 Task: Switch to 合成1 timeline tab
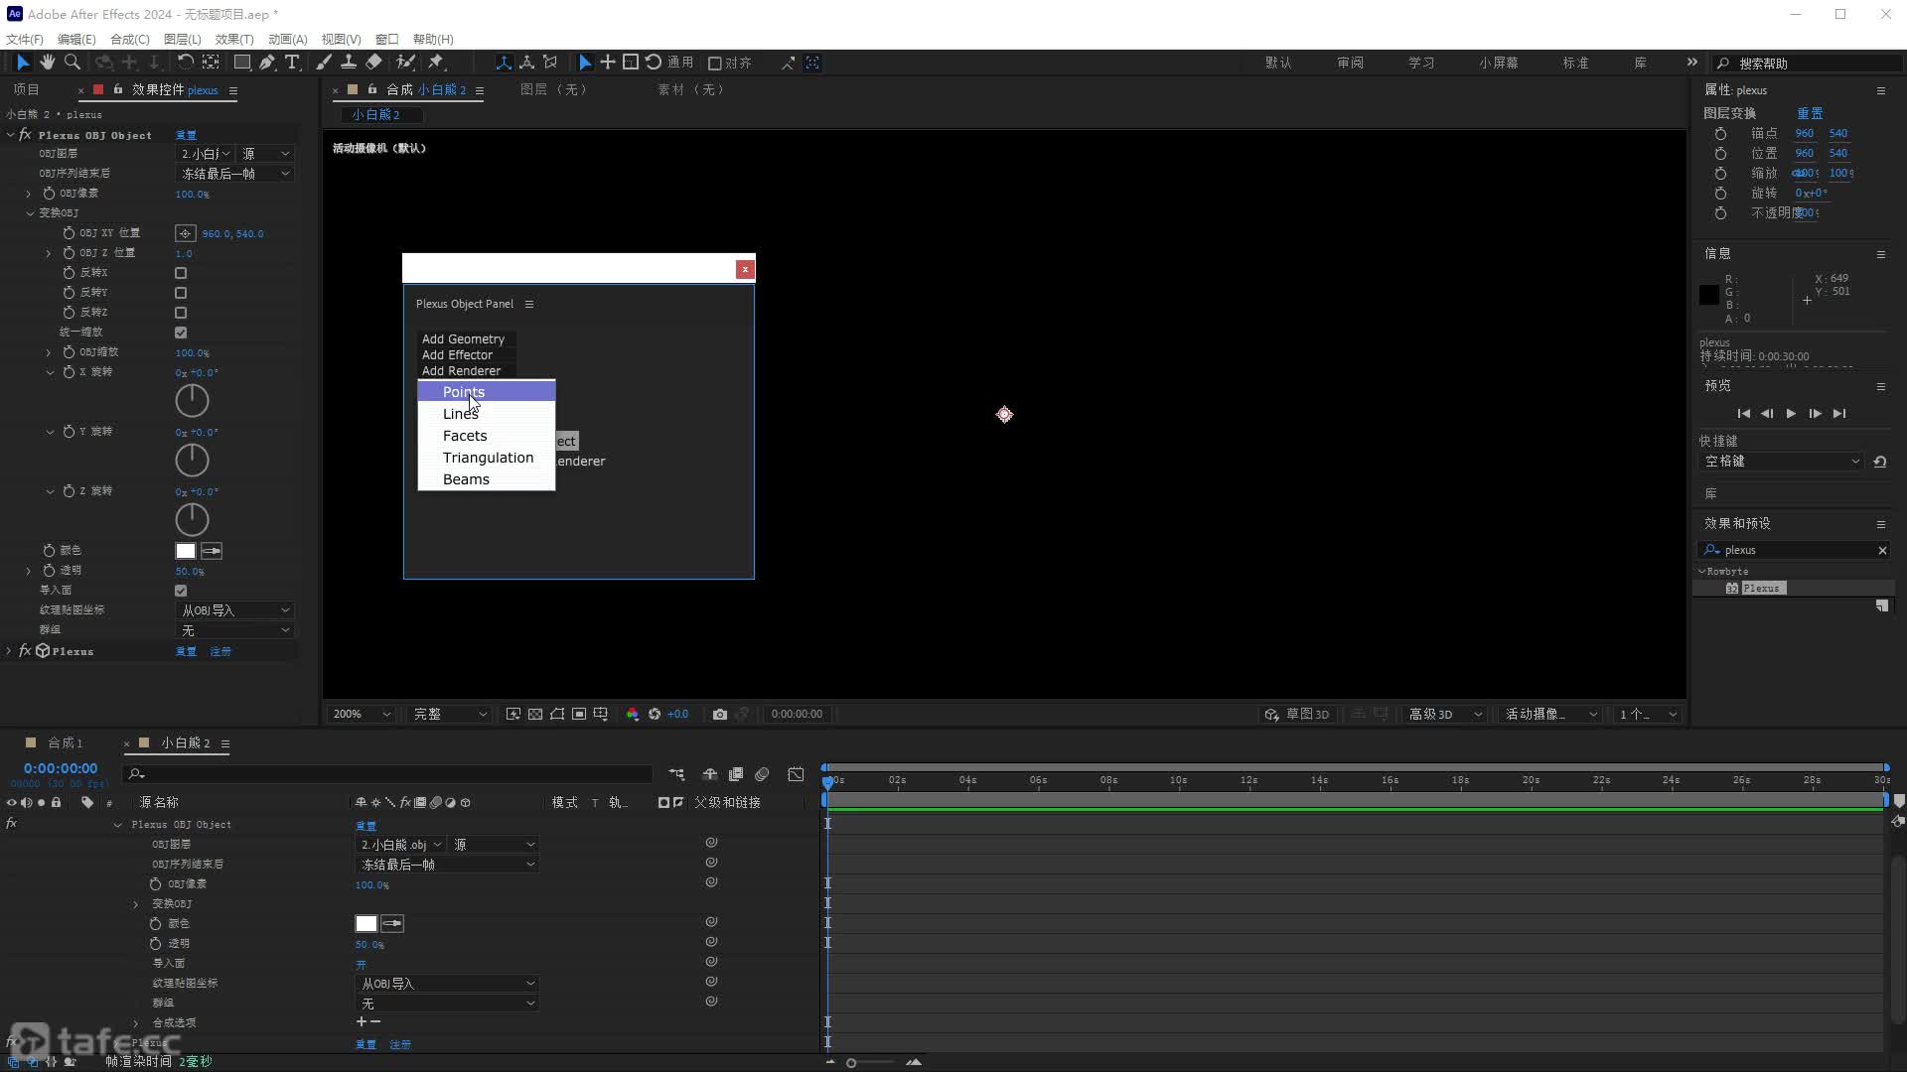tap(65, 742)
